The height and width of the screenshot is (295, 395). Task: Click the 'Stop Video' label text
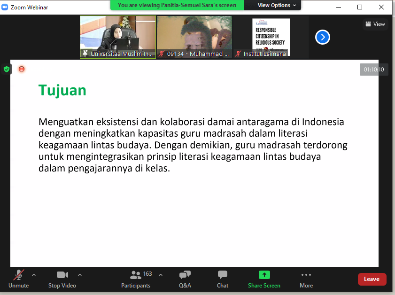pyautogui.click(x=62, y=286)
